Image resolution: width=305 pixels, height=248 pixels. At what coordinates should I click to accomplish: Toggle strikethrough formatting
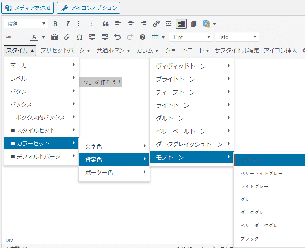(x=9, y=37)
